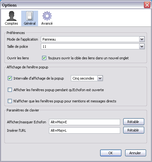
Task: Click the 'Paramètres de clavier' group title
Action: (x=23, y=110)
